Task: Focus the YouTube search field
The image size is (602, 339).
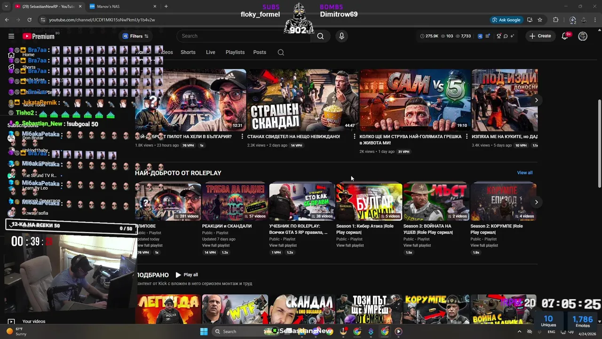Action: pos(245,36)
